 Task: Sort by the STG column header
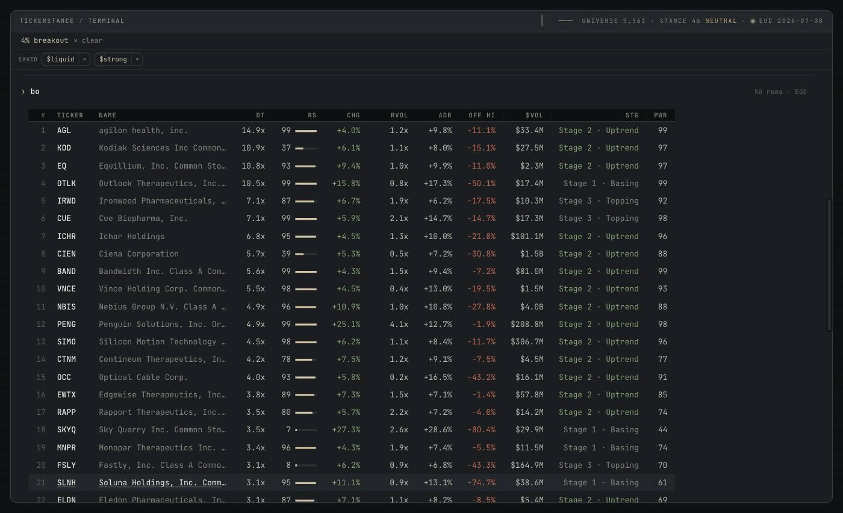tap(632, 115)
